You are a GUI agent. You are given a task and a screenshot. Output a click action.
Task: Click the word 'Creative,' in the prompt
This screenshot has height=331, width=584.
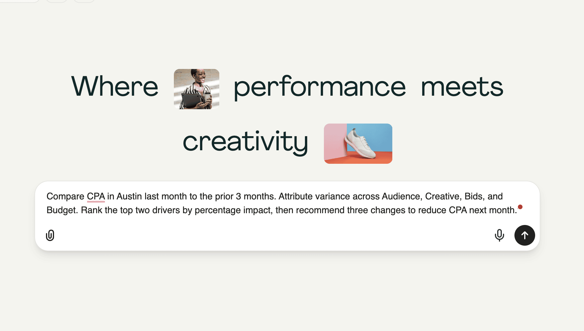pos(443,196)
